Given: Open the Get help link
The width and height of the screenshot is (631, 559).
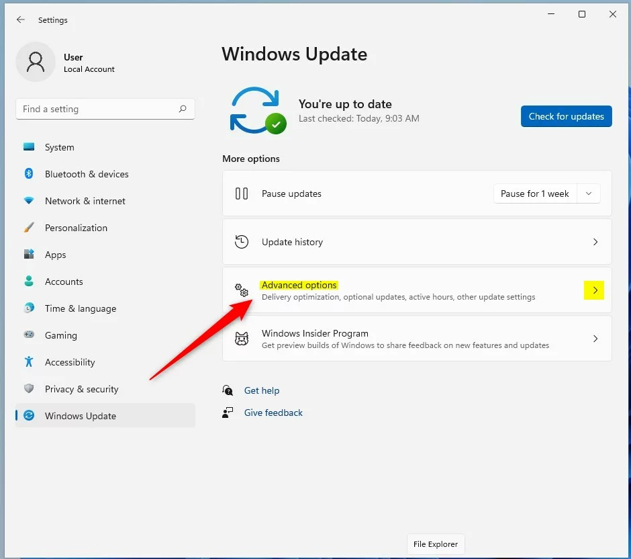Looking at the screenshot, I should pos(262,390).
